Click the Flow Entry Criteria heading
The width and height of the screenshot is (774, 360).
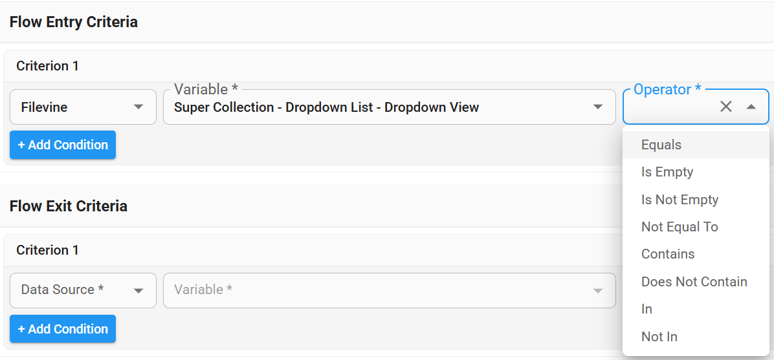(x=73, y=22)
